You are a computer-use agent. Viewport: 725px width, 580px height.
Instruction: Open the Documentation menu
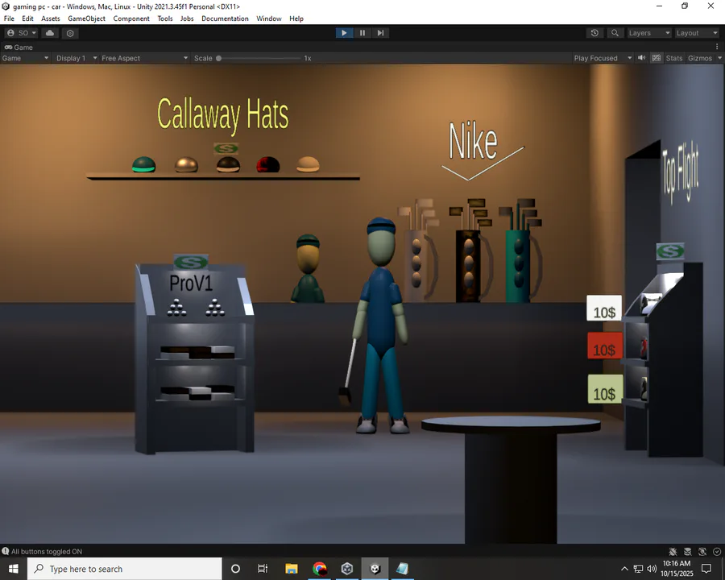(226, 19)
